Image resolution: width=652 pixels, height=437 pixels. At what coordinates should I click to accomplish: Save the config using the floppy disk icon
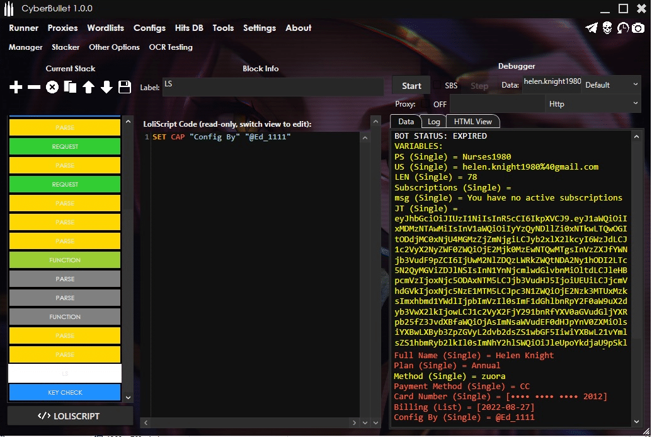coord(125,88)
